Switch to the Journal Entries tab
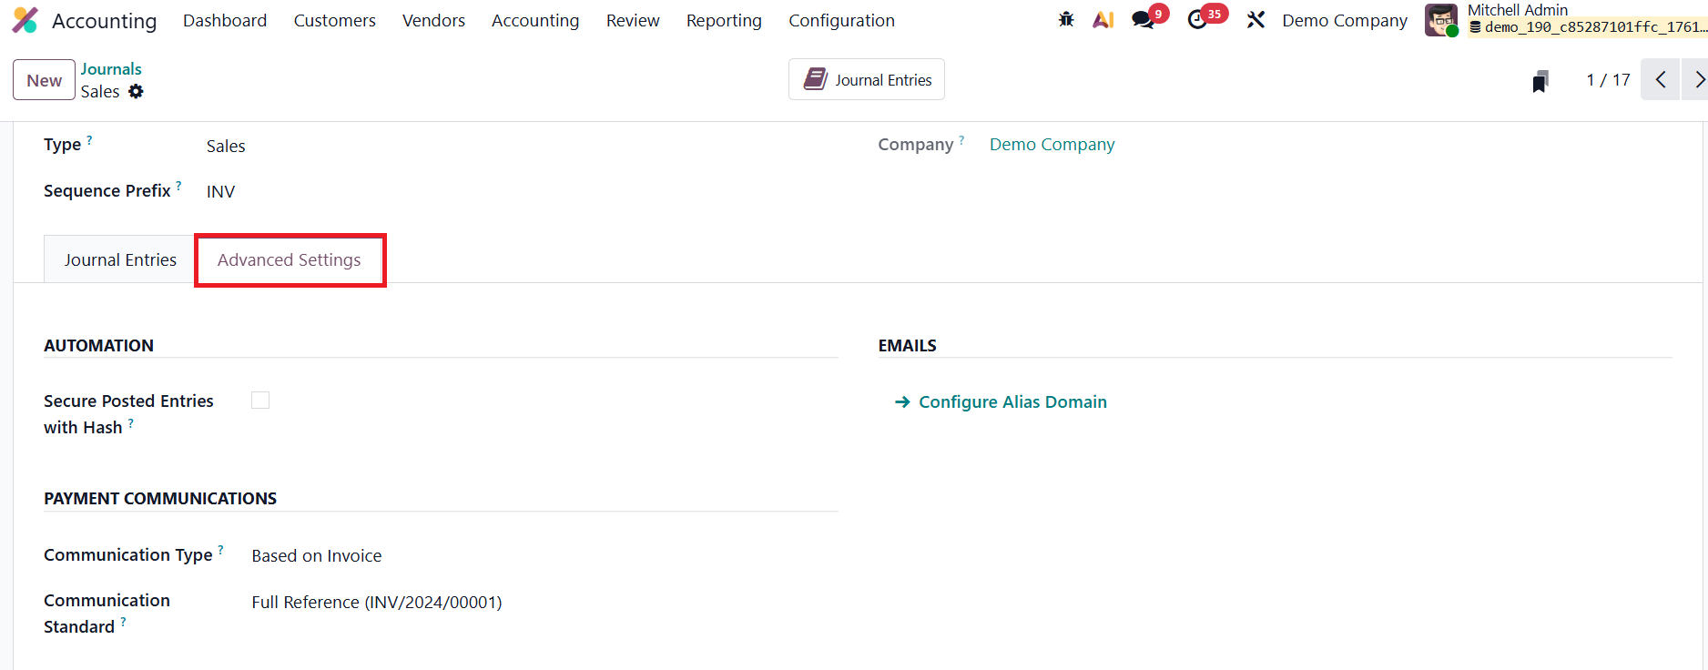 pyautogui.click(x=120, y=260)
